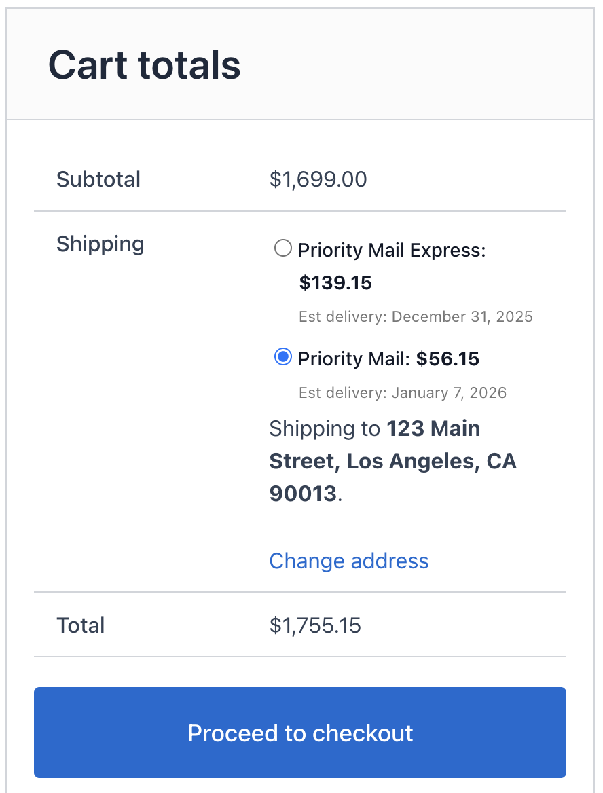Click the Shipping row label
Screen dimensions: 603x793
tap(100, 244)
